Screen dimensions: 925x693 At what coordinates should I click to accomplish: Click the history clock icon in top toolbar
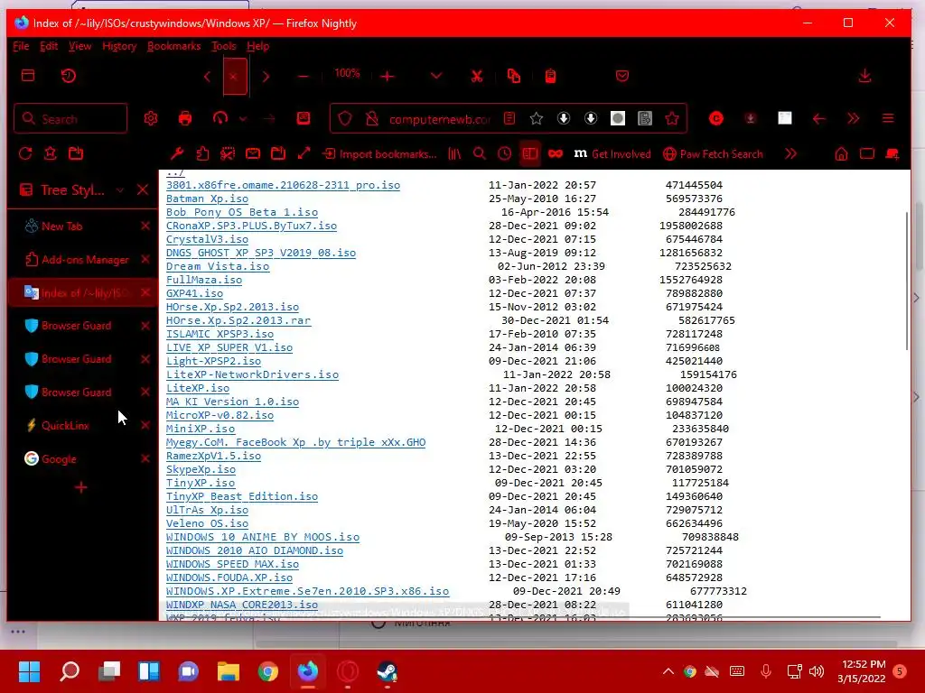[x=69, y=76]
